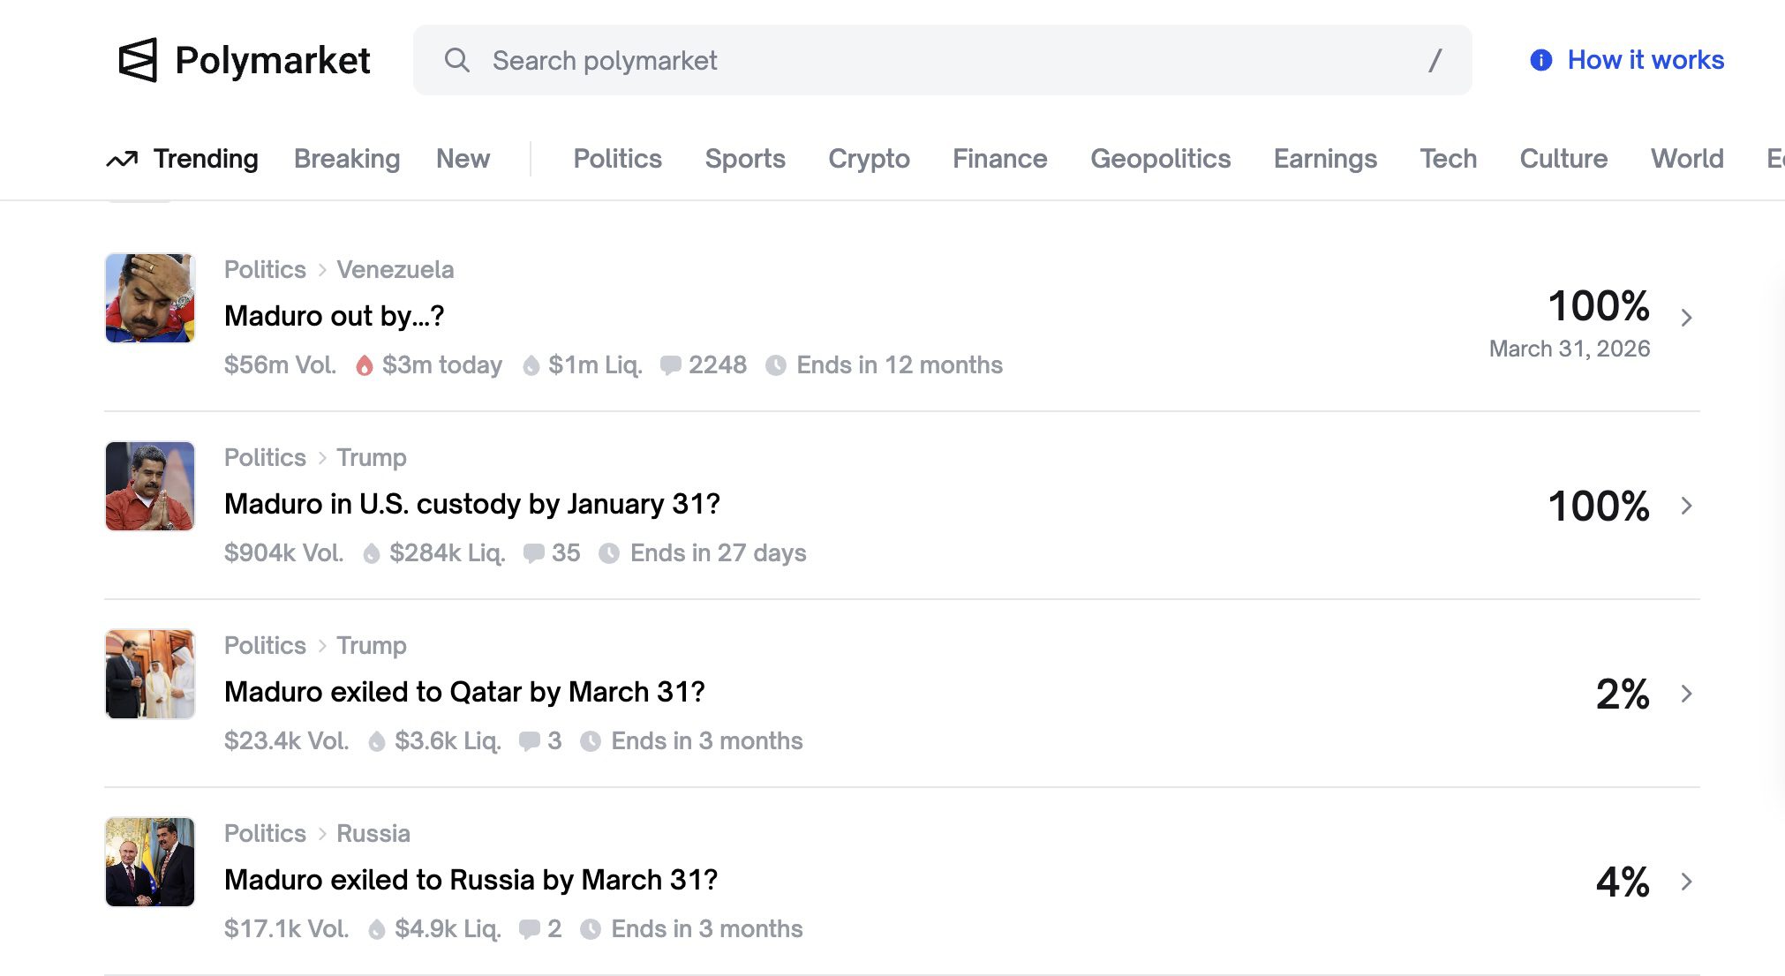Click the clock icon beside Ends in 12 months

pyautogui.click(x=776, y=365)
